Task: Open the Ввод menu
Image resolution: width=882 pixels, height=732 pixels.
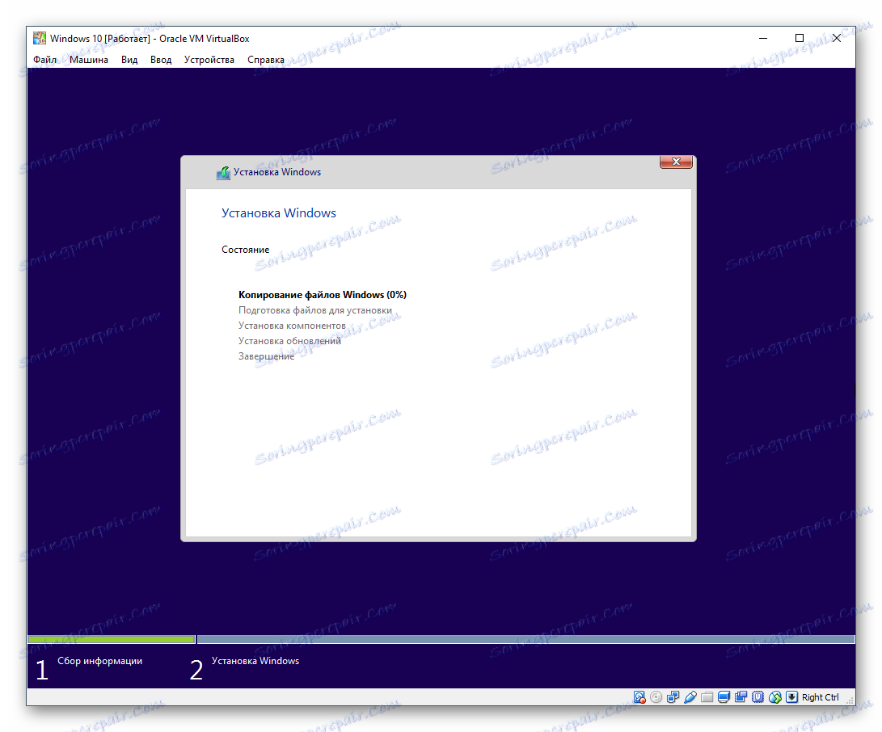Action: coord(161,60)
